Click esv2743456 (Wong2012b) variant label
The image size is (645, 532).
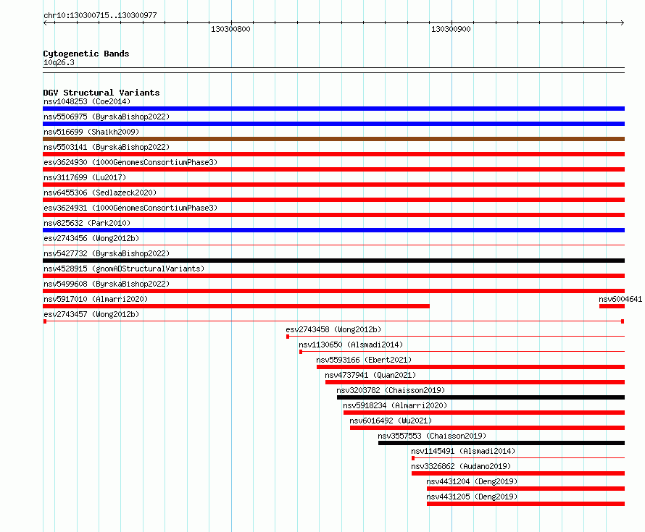(x=91, y=238)
